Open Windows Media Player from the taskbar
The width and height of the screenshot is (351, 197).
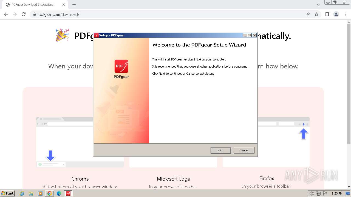pos(40,193)
